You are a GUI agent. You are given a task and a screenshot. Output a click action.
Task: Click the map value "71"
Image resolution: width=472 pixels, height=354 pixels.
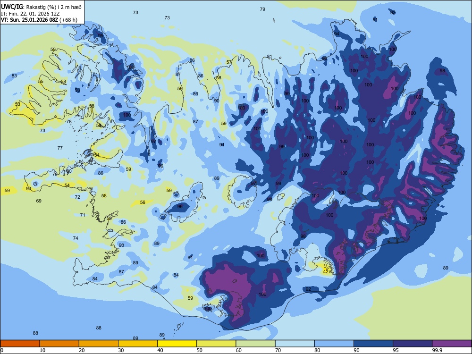(x=83, y=215)
